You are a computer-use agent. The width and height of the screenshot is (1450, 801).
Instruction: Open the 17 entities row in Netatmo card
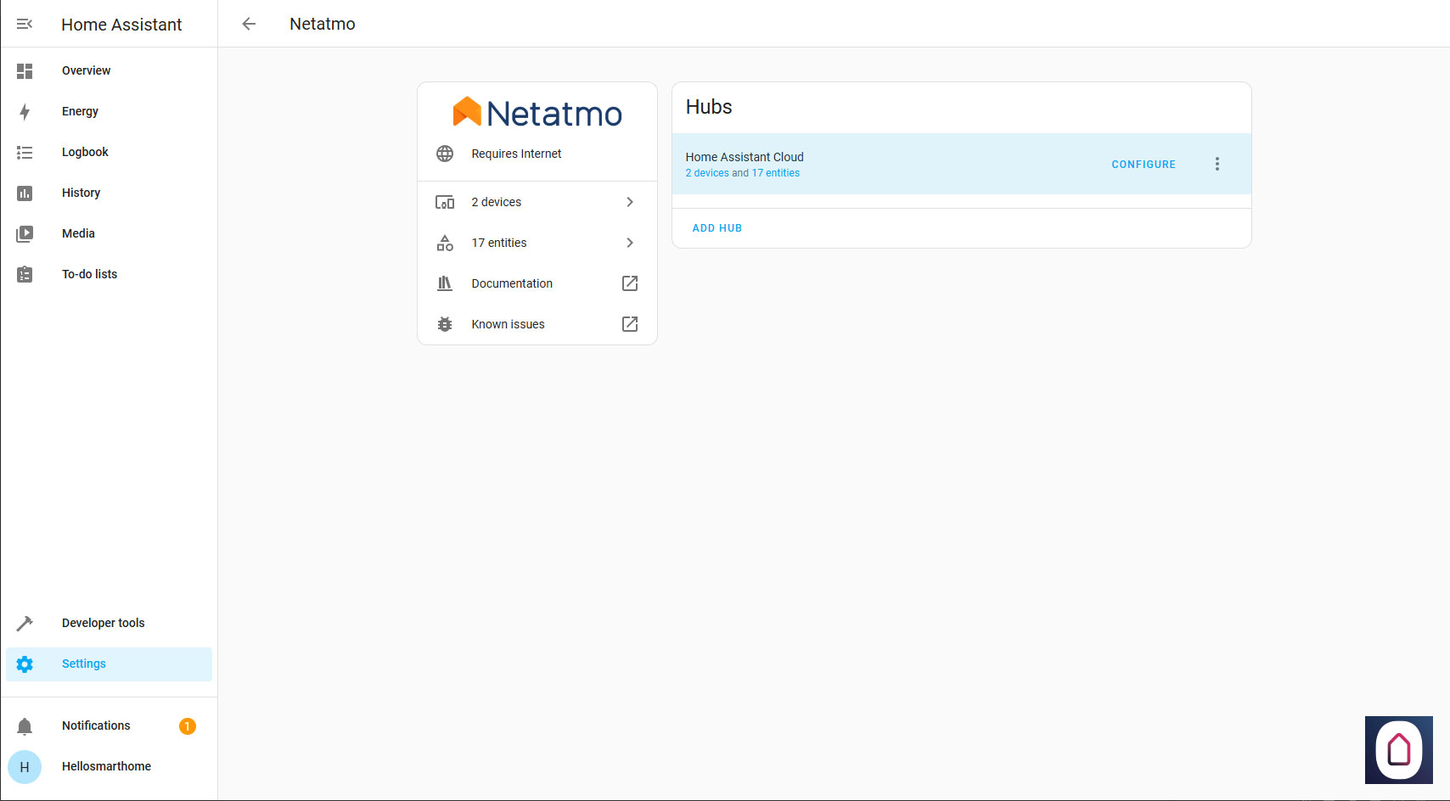tap(537, 243)
